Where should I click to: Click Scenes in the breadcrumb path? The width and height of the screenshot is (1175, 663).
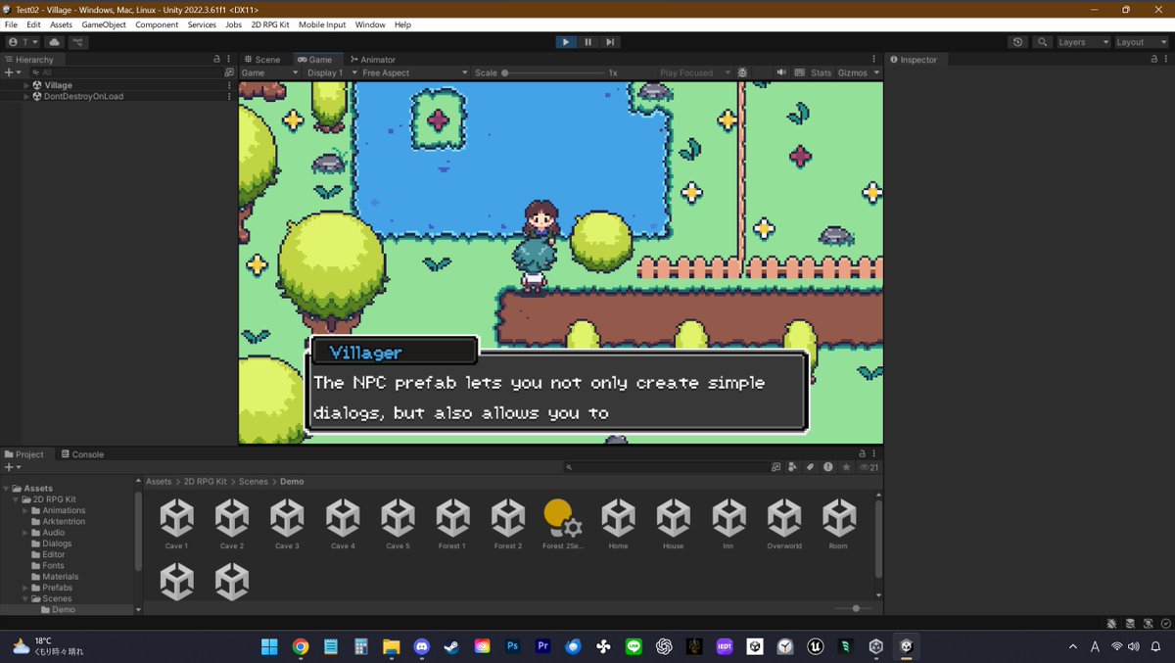click(x=254, y=482)
